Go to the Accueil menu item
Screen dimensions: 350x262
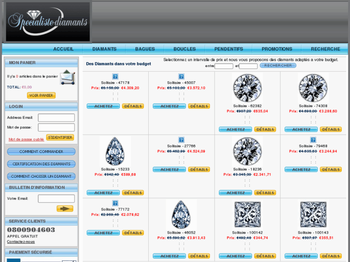click(64, 49)
